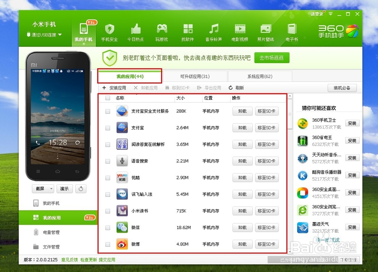Click the 去市场逛逛 green button
The height and width of the screenshot is (272, 378).
[272, 58]
